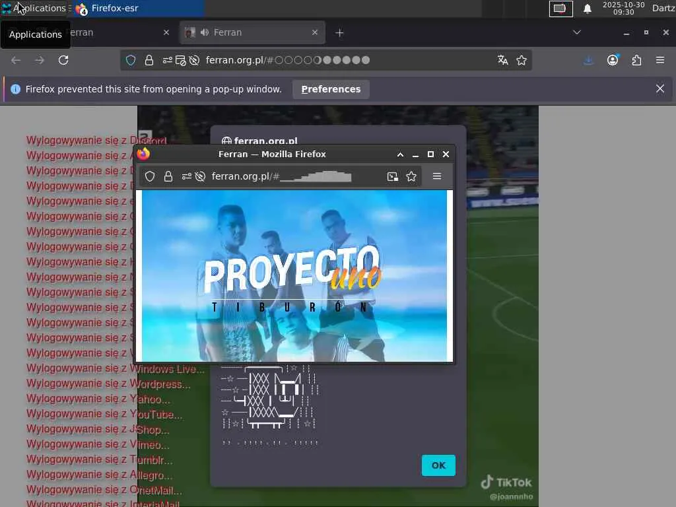
Task: Click 'Wylogowywanie się z Windows Live...' text
Action: [116, 368]
